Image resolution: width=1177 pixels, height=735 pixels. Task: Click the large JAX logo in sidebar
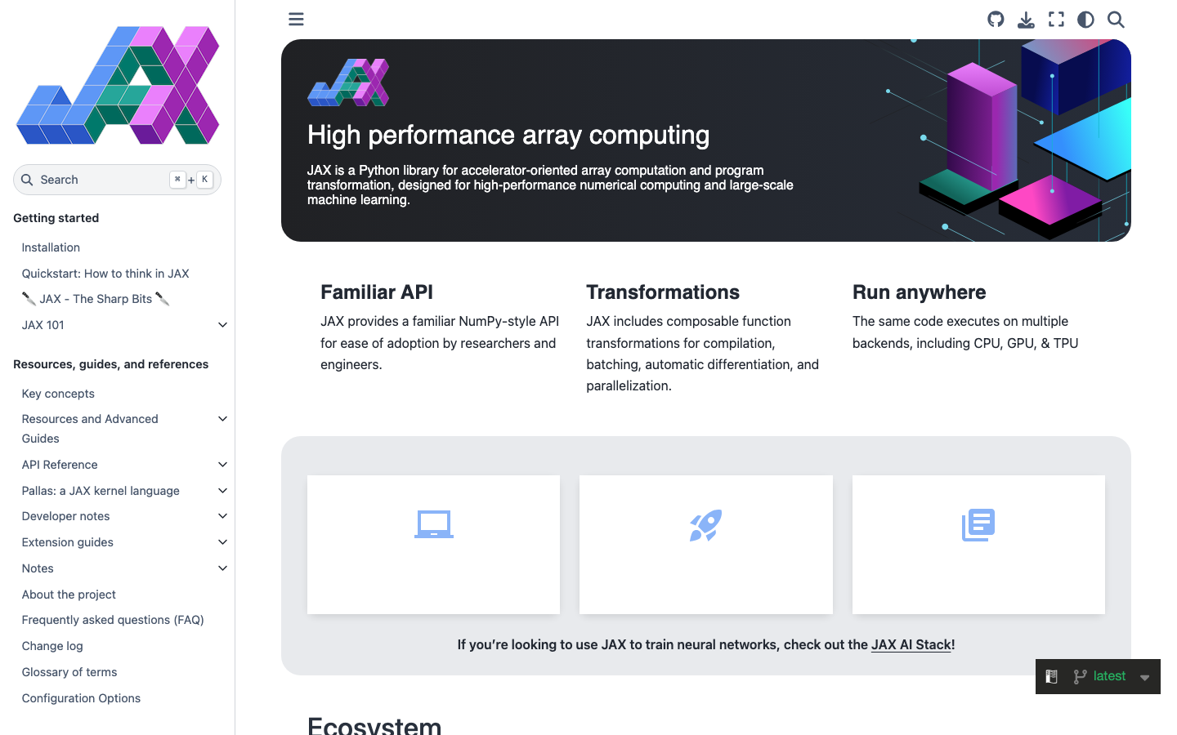[x=118, y=85]
